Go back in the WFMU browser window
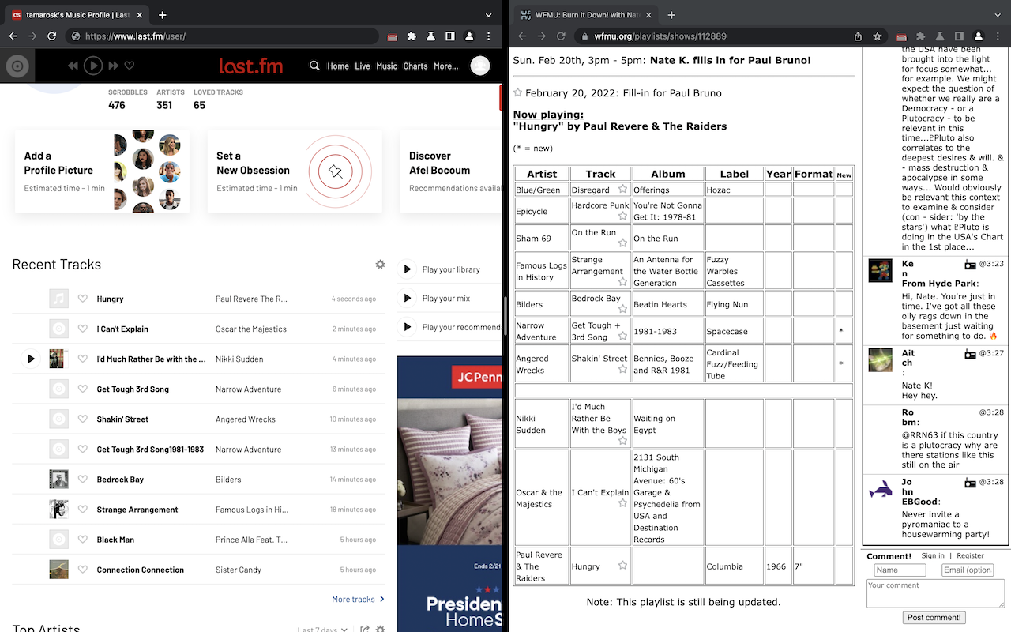Viewport: 1011px width, 632px height. pos(523,36)
